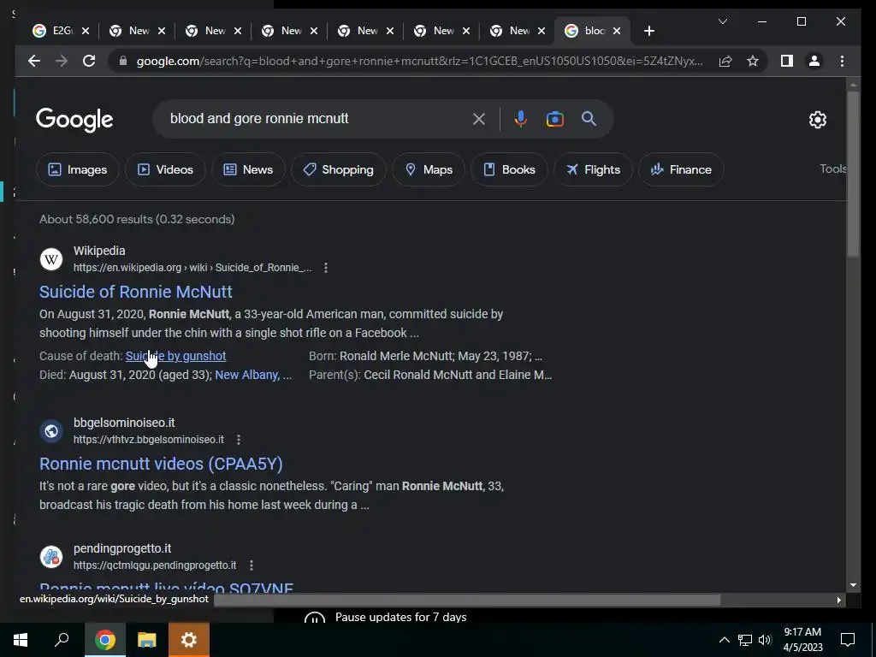
Task: Close the E2G tab
Action: 86,31
